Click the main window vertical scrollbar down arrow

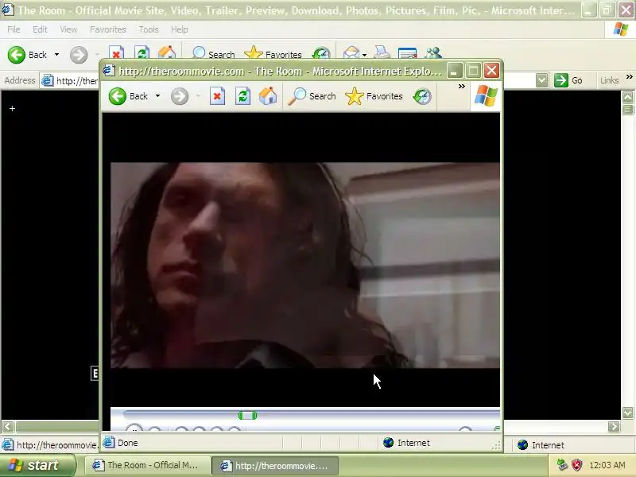coord(627,413)
